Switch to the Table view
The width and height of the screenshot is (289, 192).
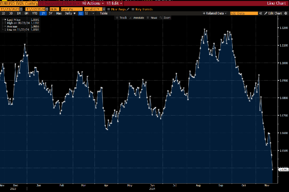coord(104,14)
